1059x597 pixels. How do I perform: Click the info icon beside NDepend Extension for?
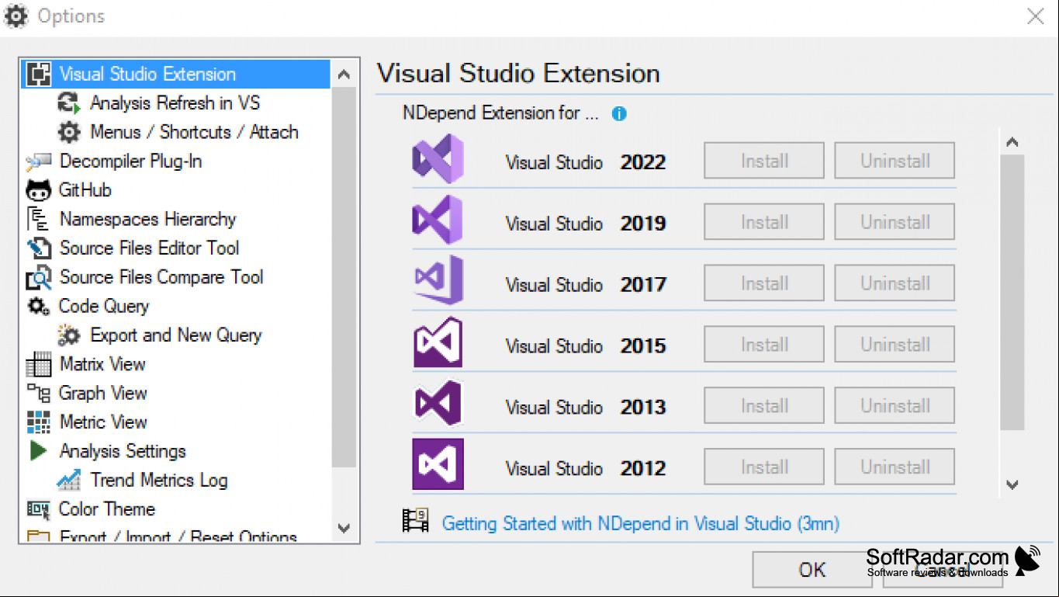pyautogui.click(x=619, y=113)
